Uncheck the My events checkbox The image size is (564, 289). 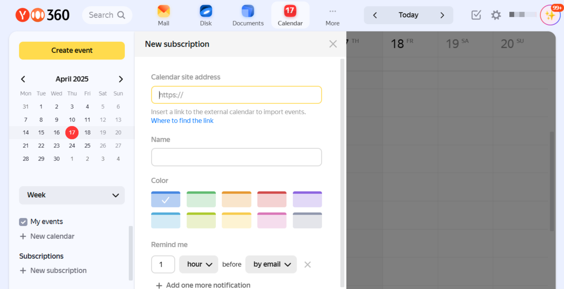pos(23,222)
